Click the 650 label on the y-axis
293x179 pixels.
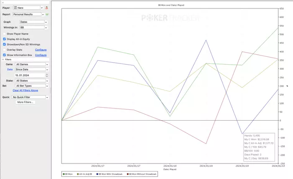[x=282, y=9]
